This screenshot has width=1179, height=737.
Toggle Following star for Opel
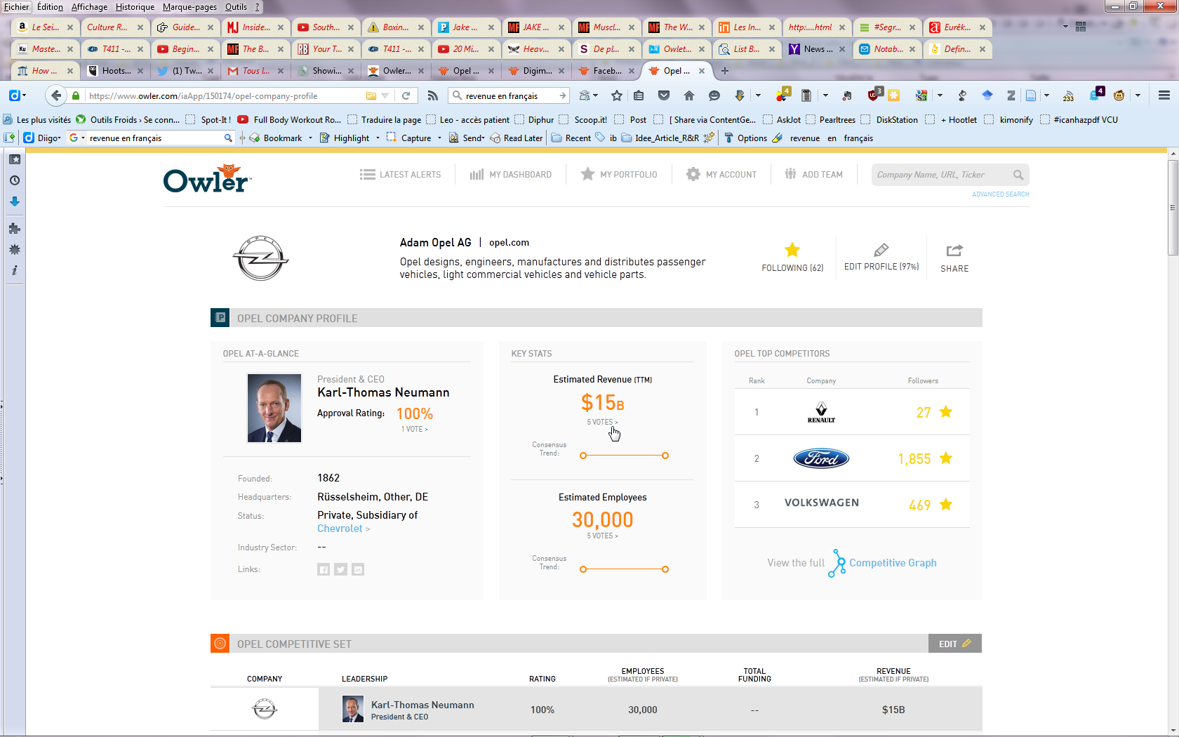(x=792, y=250)
